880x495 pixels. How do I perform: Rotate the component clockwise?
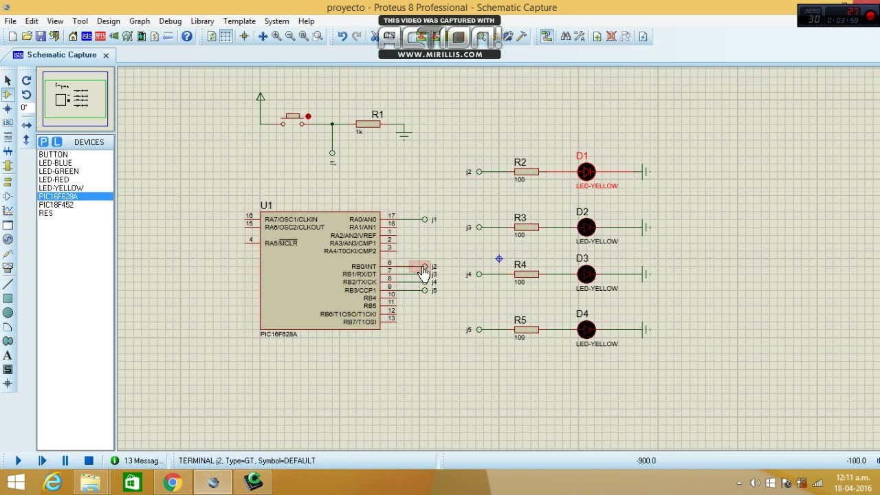(x=26, y=80)
